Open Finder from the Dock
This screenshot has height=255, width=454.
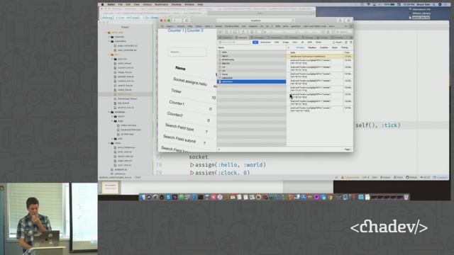click(x=143, y=197)
